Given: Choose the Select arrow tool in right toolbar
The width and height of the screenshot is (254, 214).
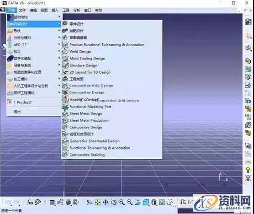Looking at the screenshot, I should point(248,35).
